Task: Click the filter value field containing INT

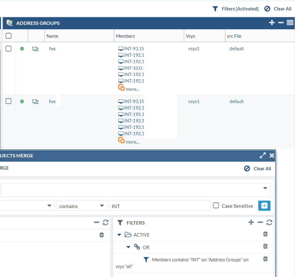Action: click(160, 206)
